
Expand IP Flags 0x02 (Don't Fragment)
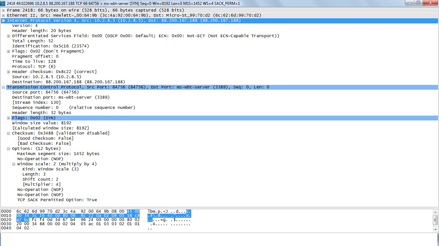point(9,51)
